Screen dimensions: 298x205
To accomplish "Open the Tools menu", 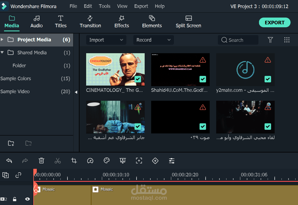I will coord(105,6).
